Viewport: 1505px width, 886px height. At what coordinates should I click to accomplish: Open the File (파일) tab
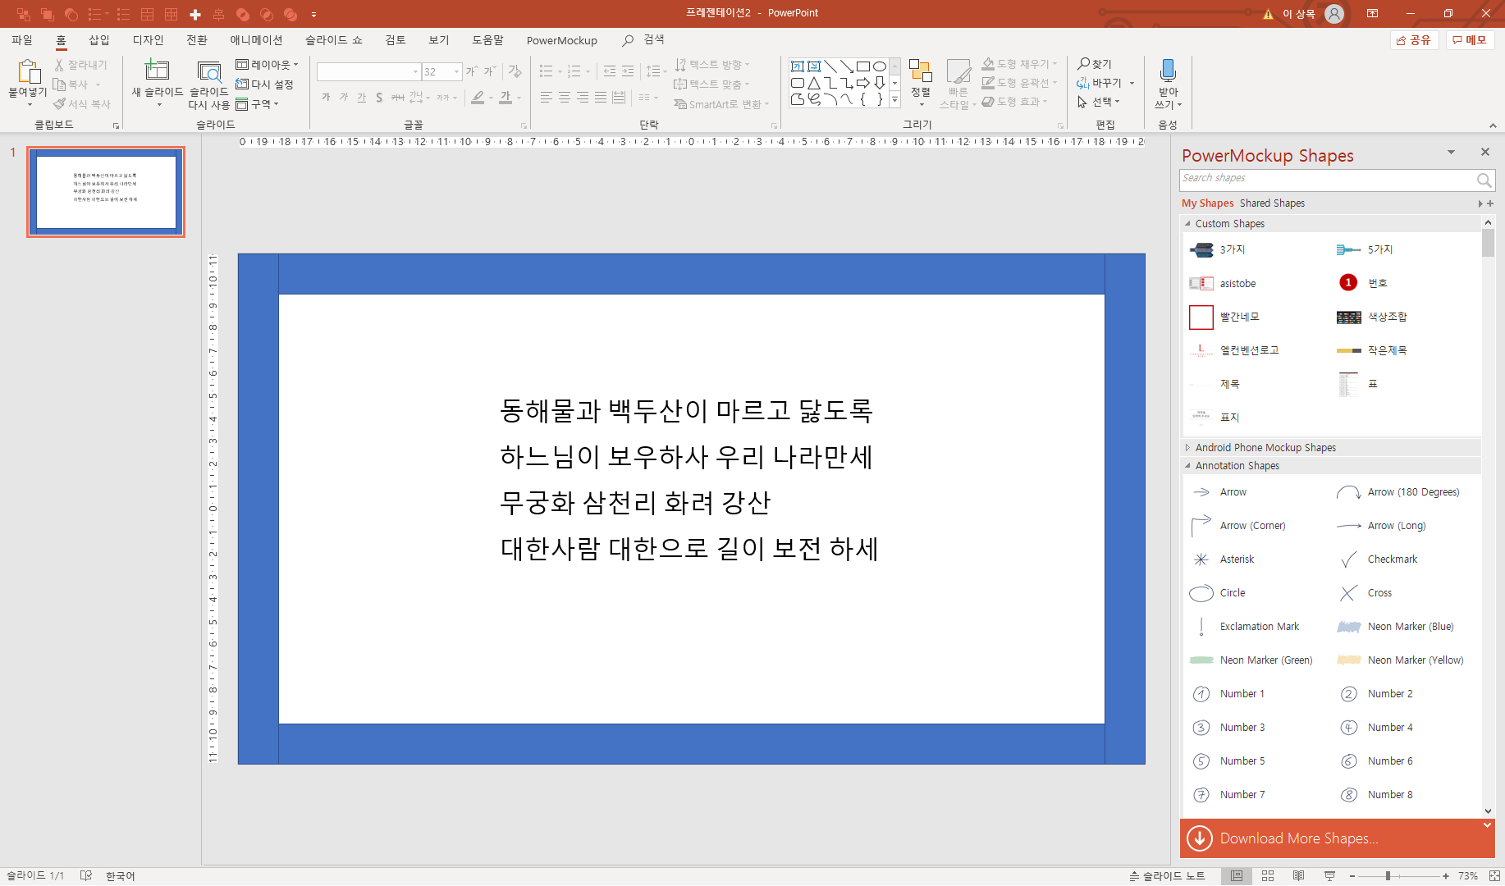click(22, 39)
